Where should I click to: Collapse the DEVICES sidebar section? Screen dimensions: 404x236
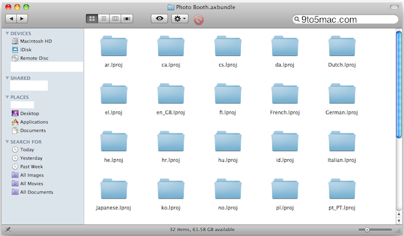pos(7,33)
